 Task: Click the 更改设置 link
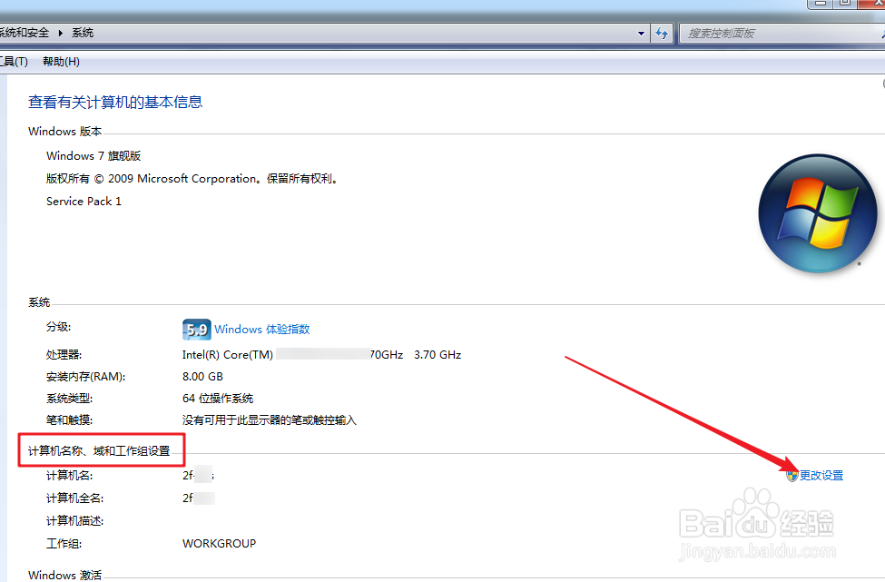coord(821,475)
